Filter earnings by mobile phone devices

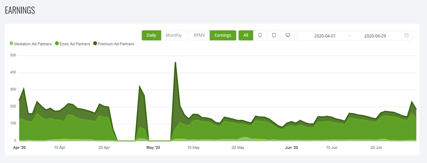point(260,35)
